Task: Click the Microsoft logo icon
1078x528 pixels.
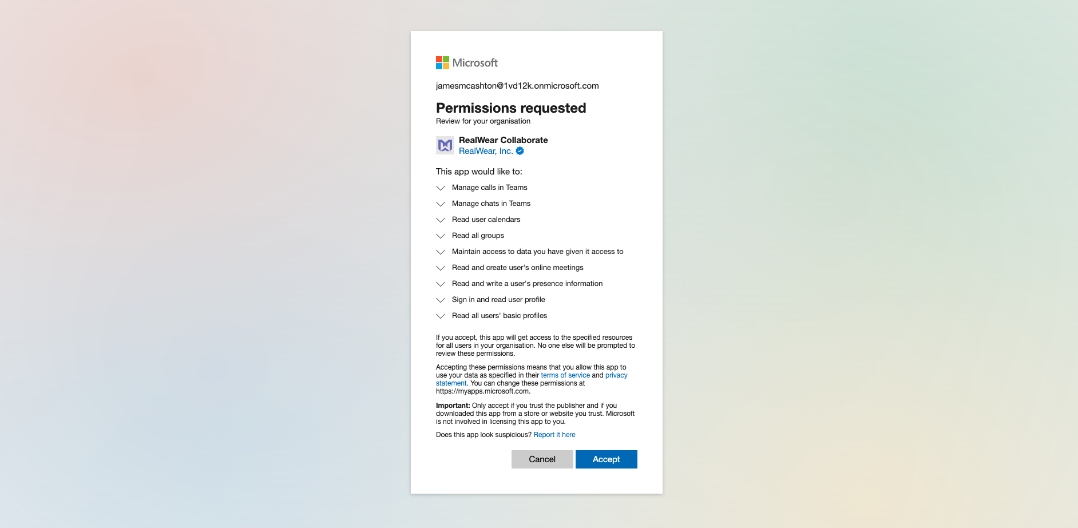Action: tap(442, 63)
